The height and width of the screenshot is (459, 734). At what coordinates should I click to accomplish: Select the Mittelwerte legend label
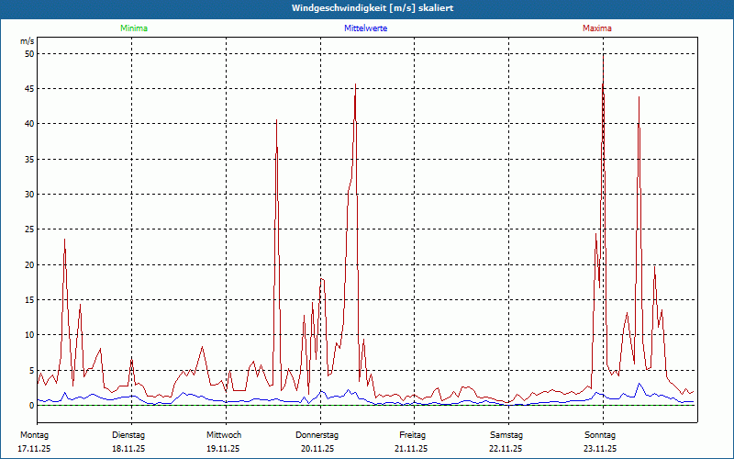click(365, 28)
